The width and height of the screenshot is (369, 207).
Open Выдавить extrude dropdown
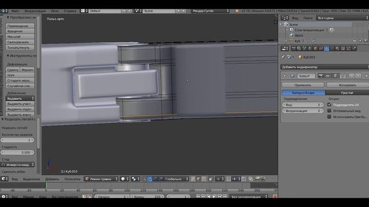point(20,98)
